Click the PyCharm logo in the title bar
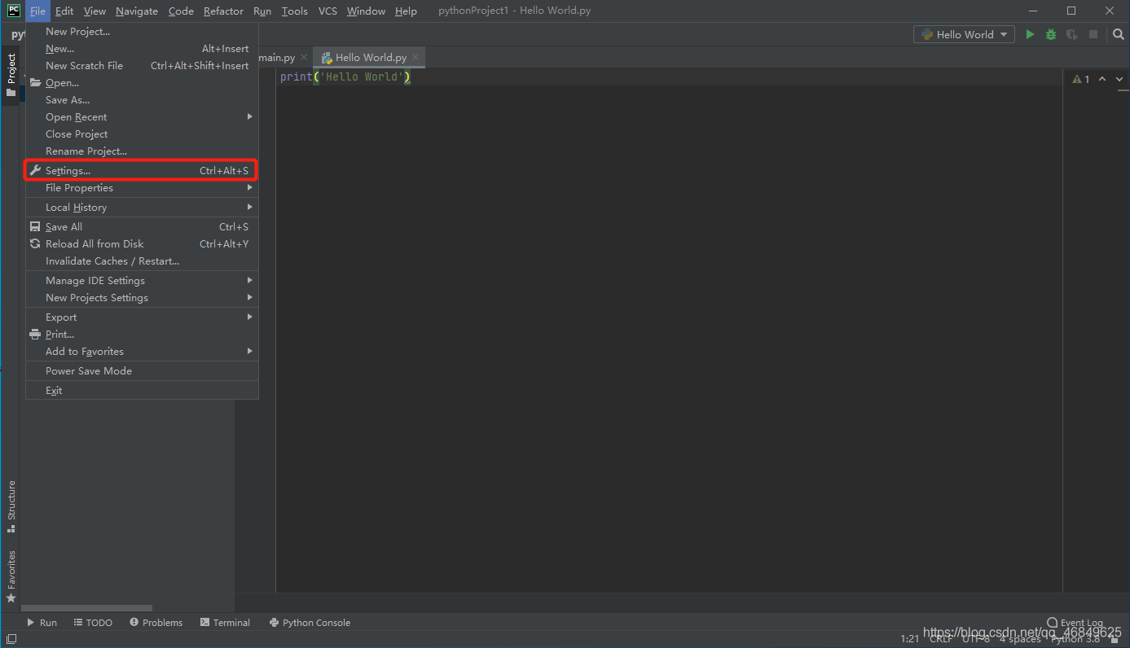Image resolution: width=1130 pixels, height=648 pixels. point(14,11)
